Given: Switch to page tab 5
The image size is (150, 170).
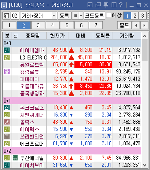Looking at the screenshot, I should pos(67,25).
